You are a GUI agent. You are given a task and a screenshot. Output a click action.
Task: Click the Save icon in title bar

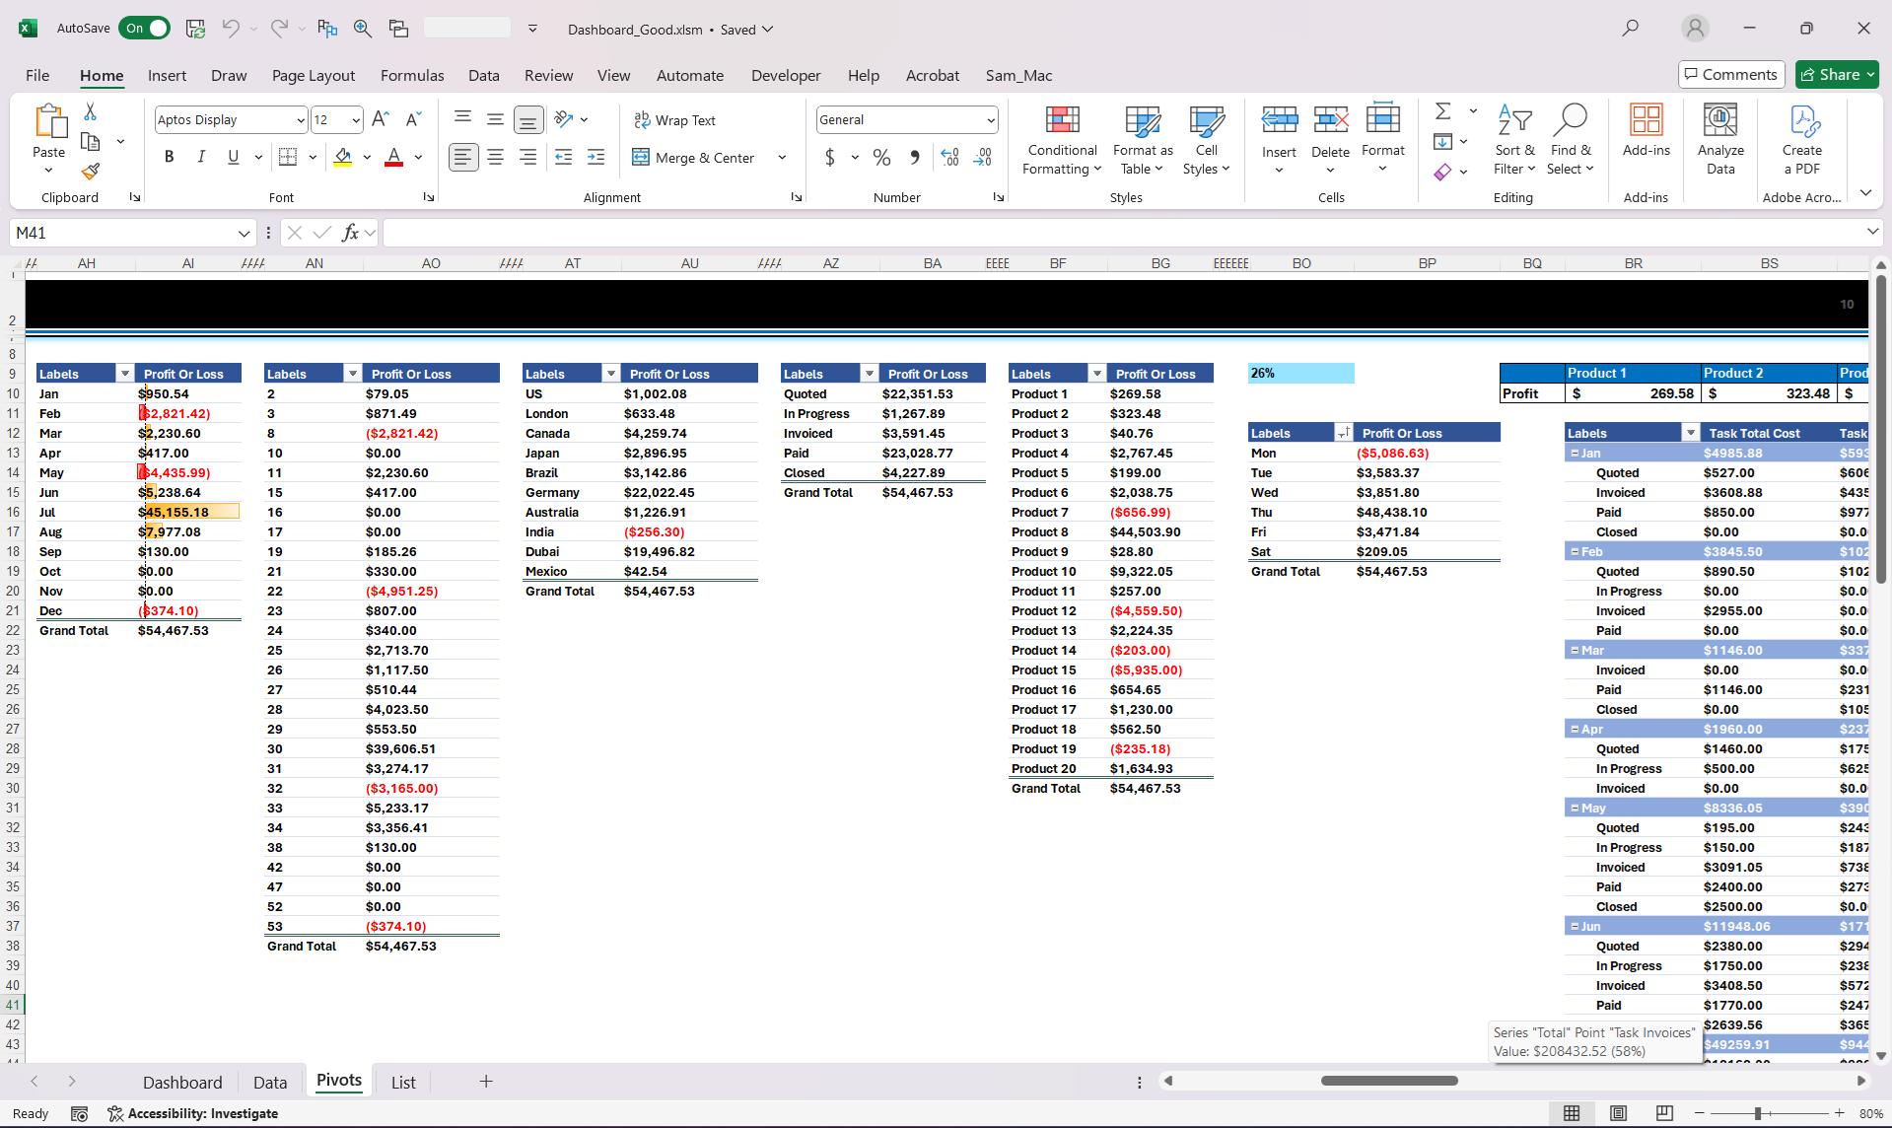[x=195, y=29]
